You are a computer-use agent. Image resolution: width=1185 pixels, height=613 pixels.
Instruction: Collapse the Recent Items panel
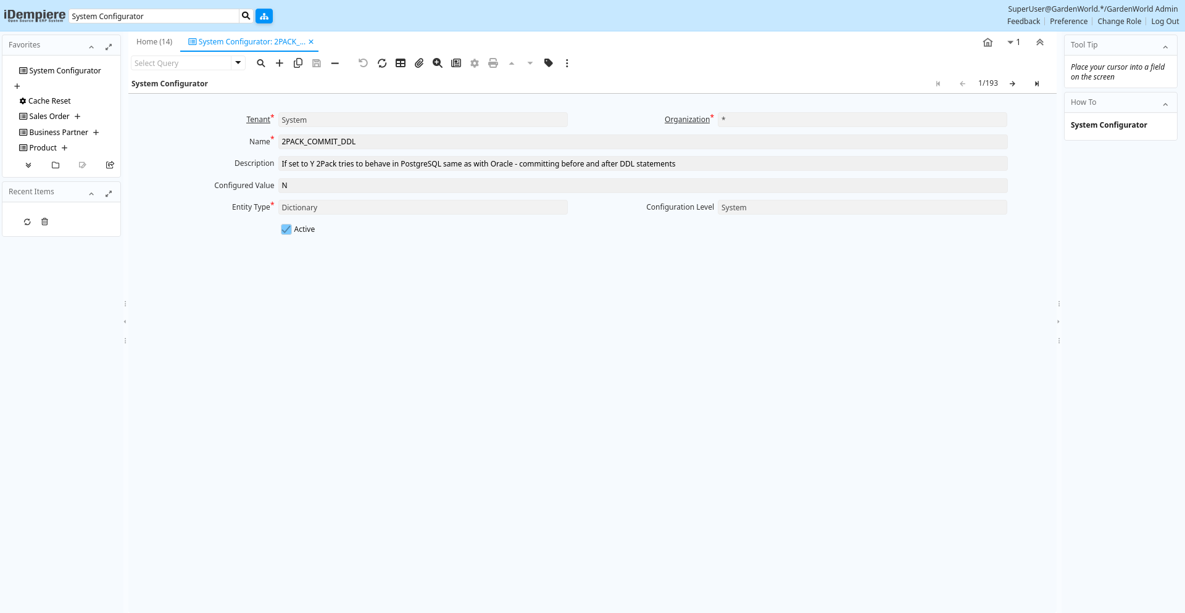coord(91,193)
